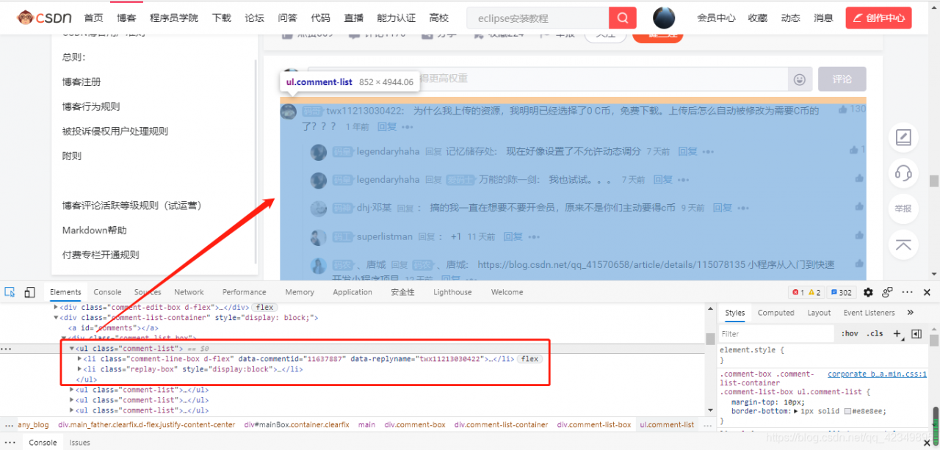Open the user avatar in the header
The width and height of the screenshot is (940, 450).
point(664,18)
